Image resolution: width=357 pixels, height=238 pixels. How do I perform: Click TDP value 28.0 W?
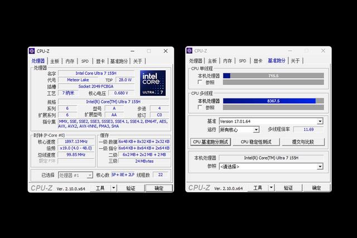pyautogui.click(x=125, y=80)
